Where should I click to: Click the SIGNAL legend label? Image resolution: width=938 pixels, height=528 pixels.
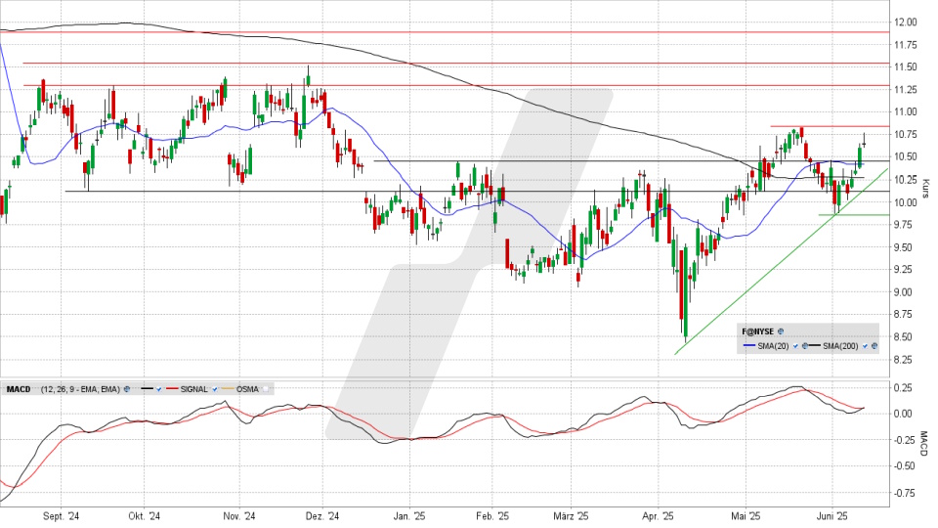point(193,389)
